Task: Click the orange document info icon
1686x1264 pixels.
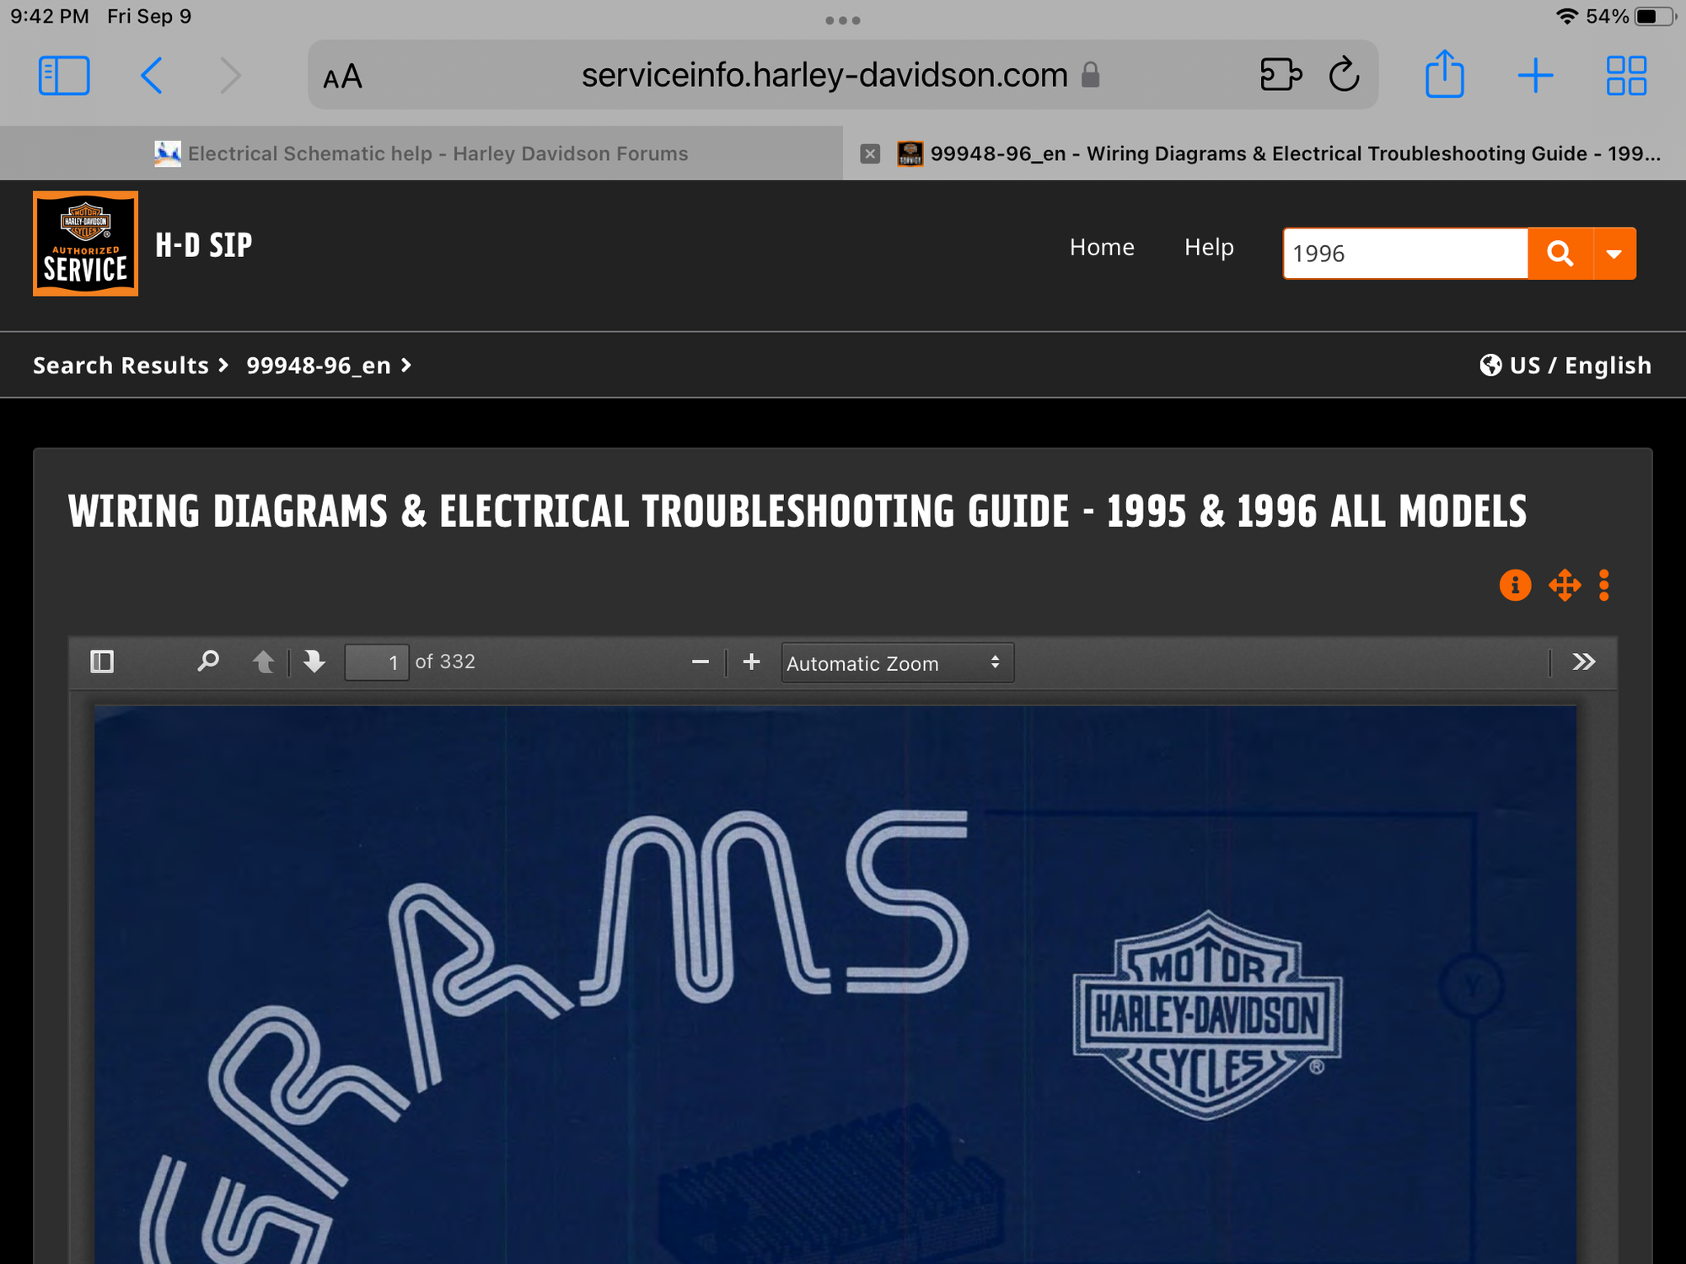Action: [1515, 585]
